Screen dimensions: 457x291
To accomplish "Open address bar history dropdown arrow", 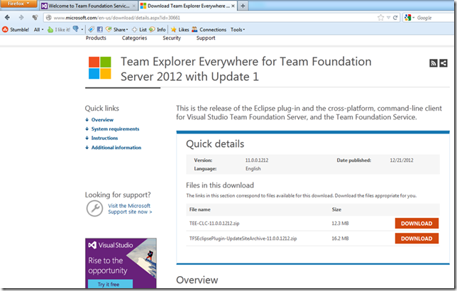I will (x=388, y=18).
